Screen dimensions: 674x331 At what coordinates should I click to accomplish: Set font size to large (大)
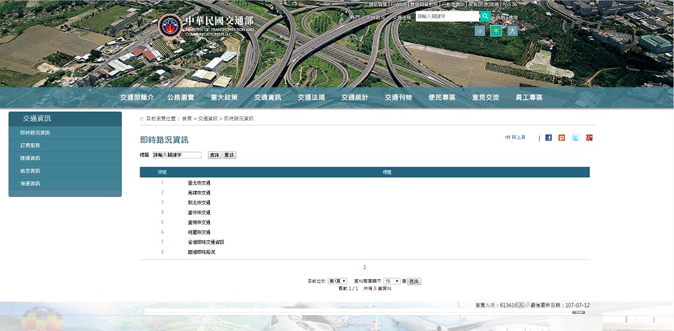[512, 31]
